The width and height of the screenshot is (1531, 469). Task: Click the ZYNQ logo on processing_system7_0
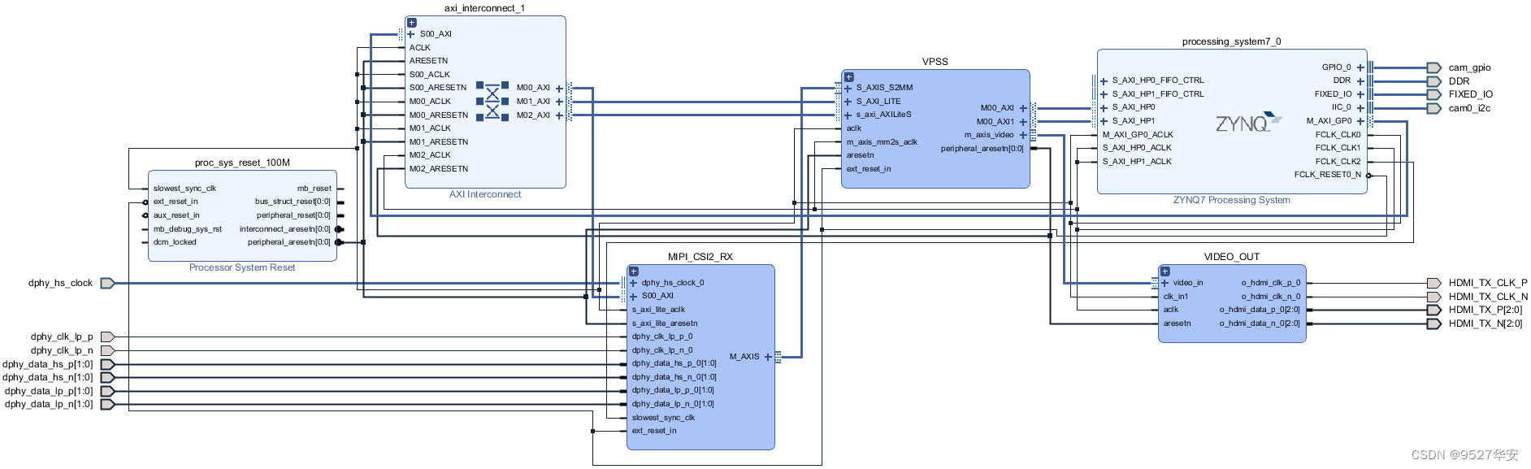[1247, 123]
